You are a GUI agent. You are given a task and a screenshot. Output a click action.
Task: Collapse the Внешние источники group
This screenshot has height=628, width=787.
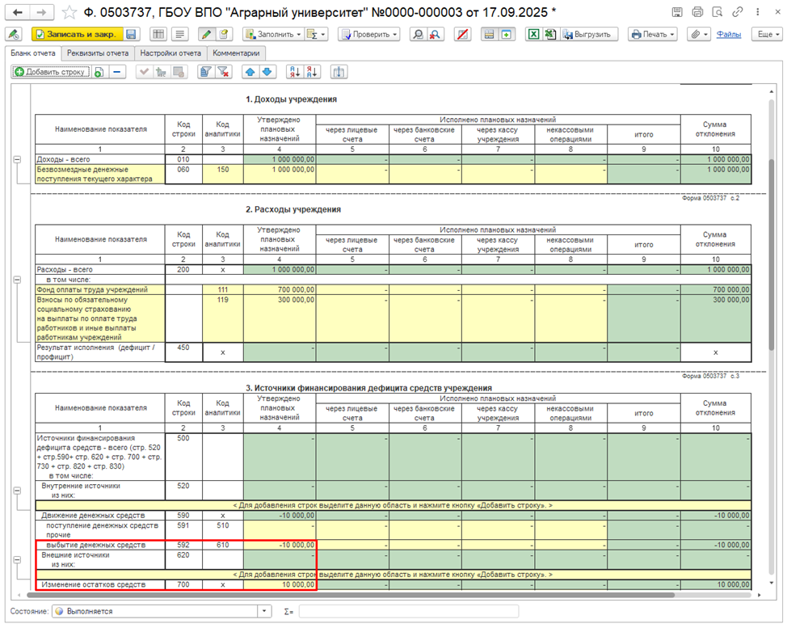click(18, 560)
